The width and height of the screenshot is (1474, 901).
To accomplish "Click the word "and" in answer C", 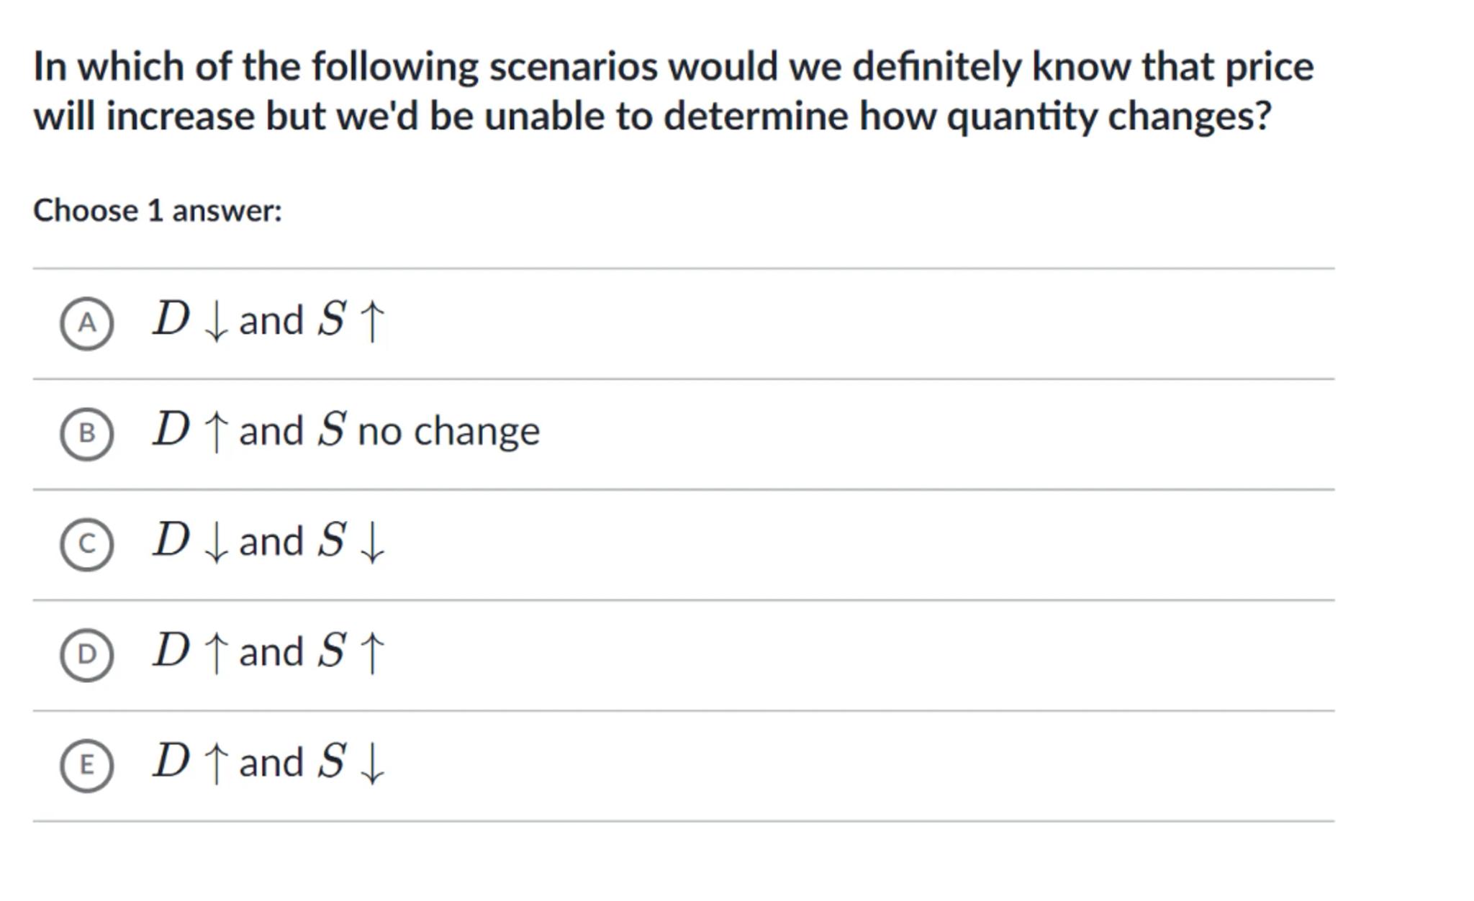I will pyautogui.click(x=271, y=542).
